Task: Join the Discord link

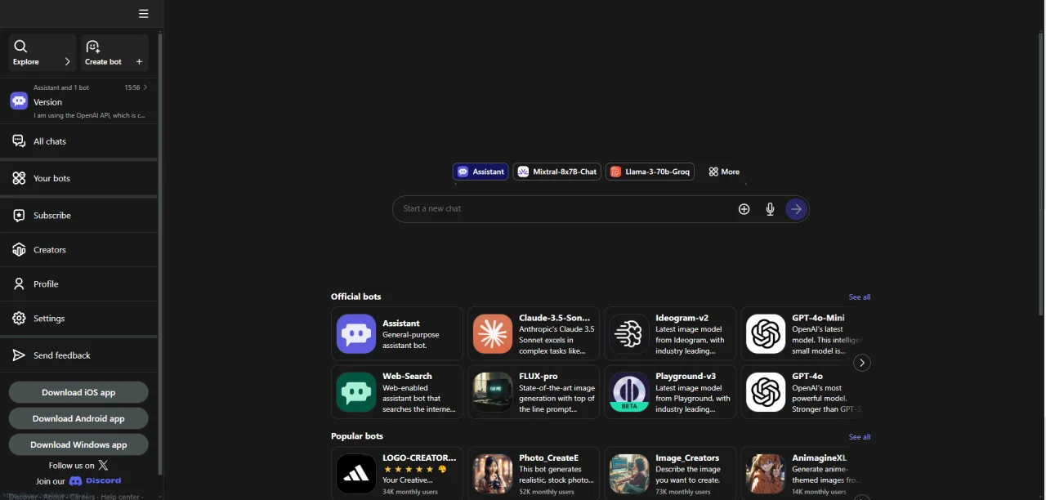Action: [78, 481]
